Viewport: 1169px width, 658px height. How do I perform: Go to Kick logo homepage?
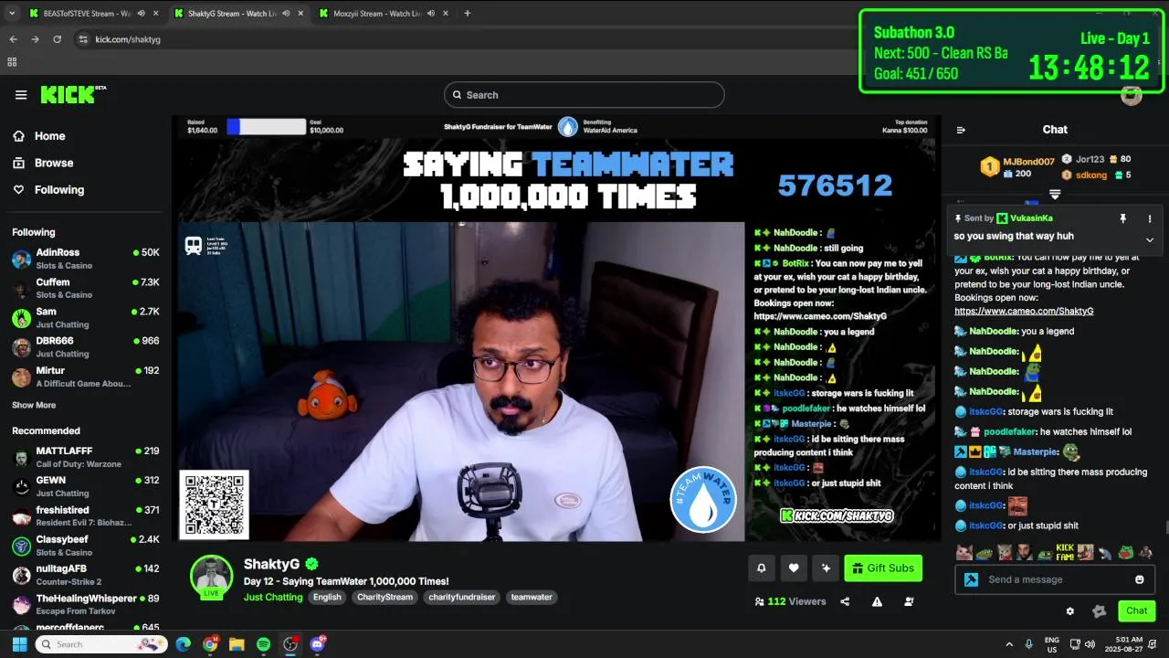coord(73,94)
